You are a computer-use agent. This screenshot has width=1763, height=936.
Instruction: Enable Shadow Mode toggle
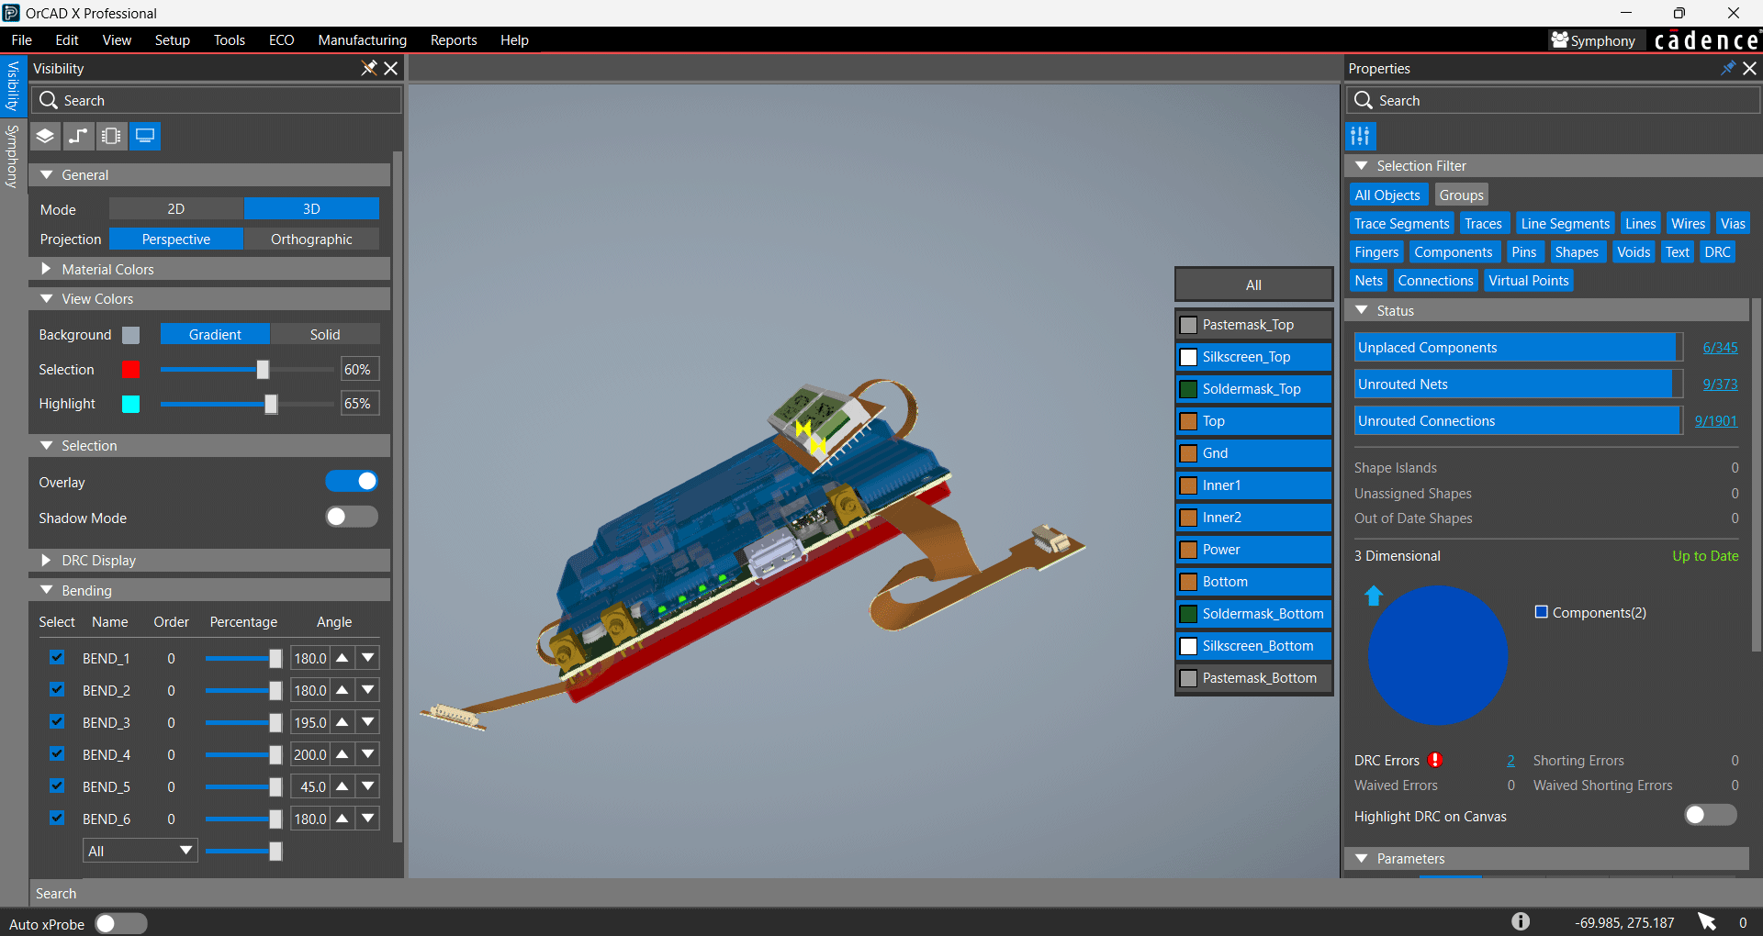point(352,517)
